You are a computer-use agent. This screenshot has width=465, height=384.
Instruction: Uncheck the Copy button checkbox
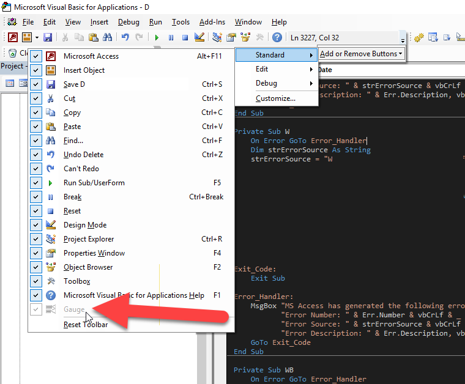[x=36, y=113]
